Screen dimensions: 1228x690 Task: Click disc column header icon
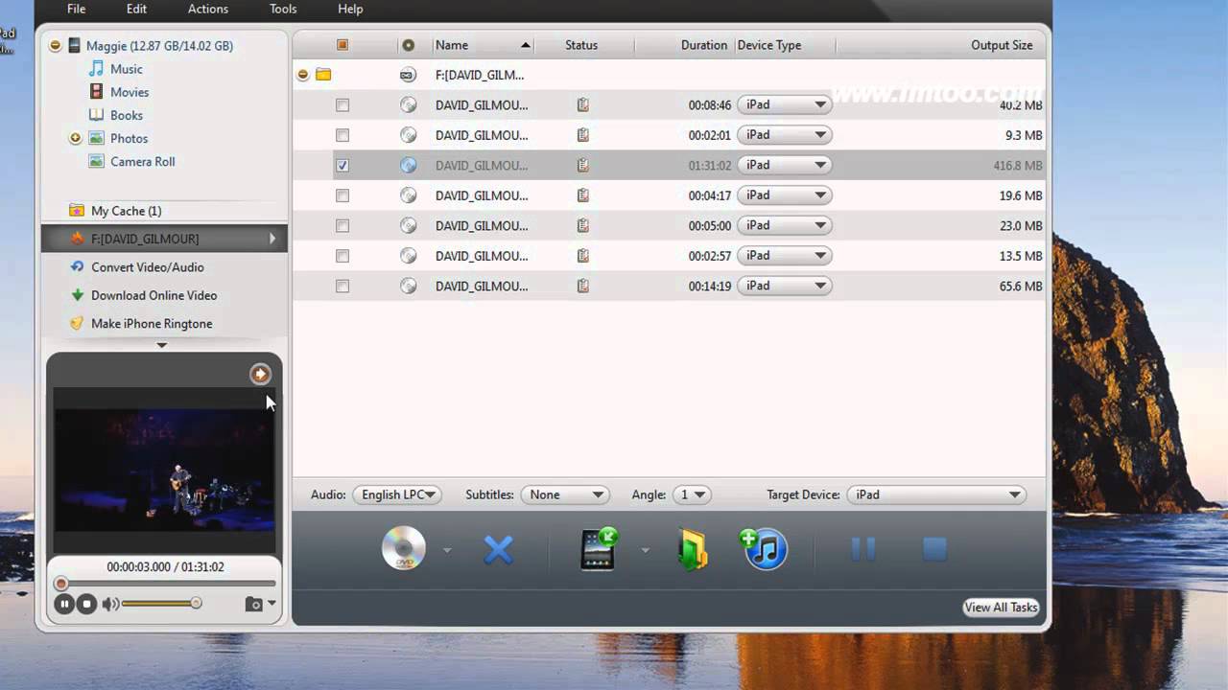tap(408, 45)
